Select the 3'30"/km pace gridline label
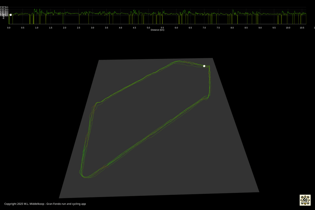315x210 pixels. [x=4, y=7]
